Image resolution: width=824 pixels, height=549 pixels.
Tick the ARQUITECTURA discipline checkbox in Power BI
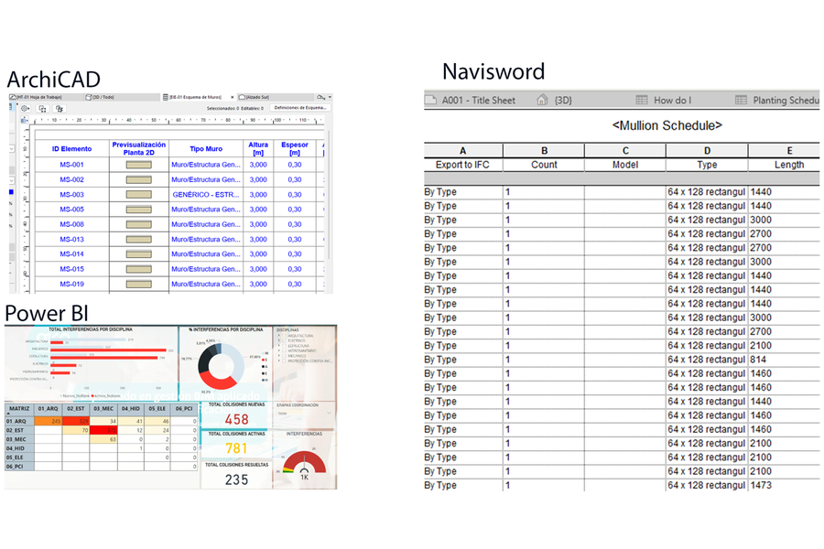point(285,336)
